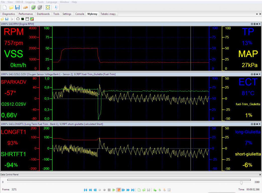Open the OBD-II menu
This screenshot has width=262, height=193.
19,2
